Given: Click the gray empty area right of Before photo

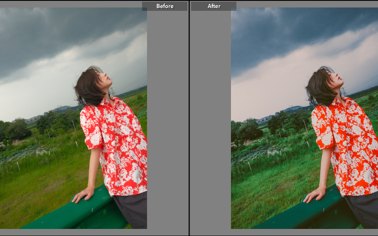Looking at the screenshot, I should tap(167, 125).
